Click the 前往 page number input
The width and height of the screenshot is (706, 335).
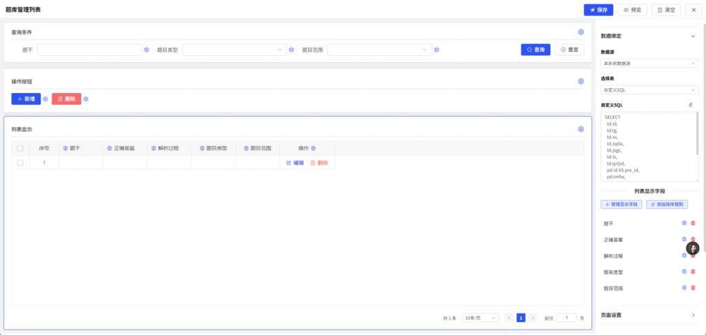[x=567, y=318]
